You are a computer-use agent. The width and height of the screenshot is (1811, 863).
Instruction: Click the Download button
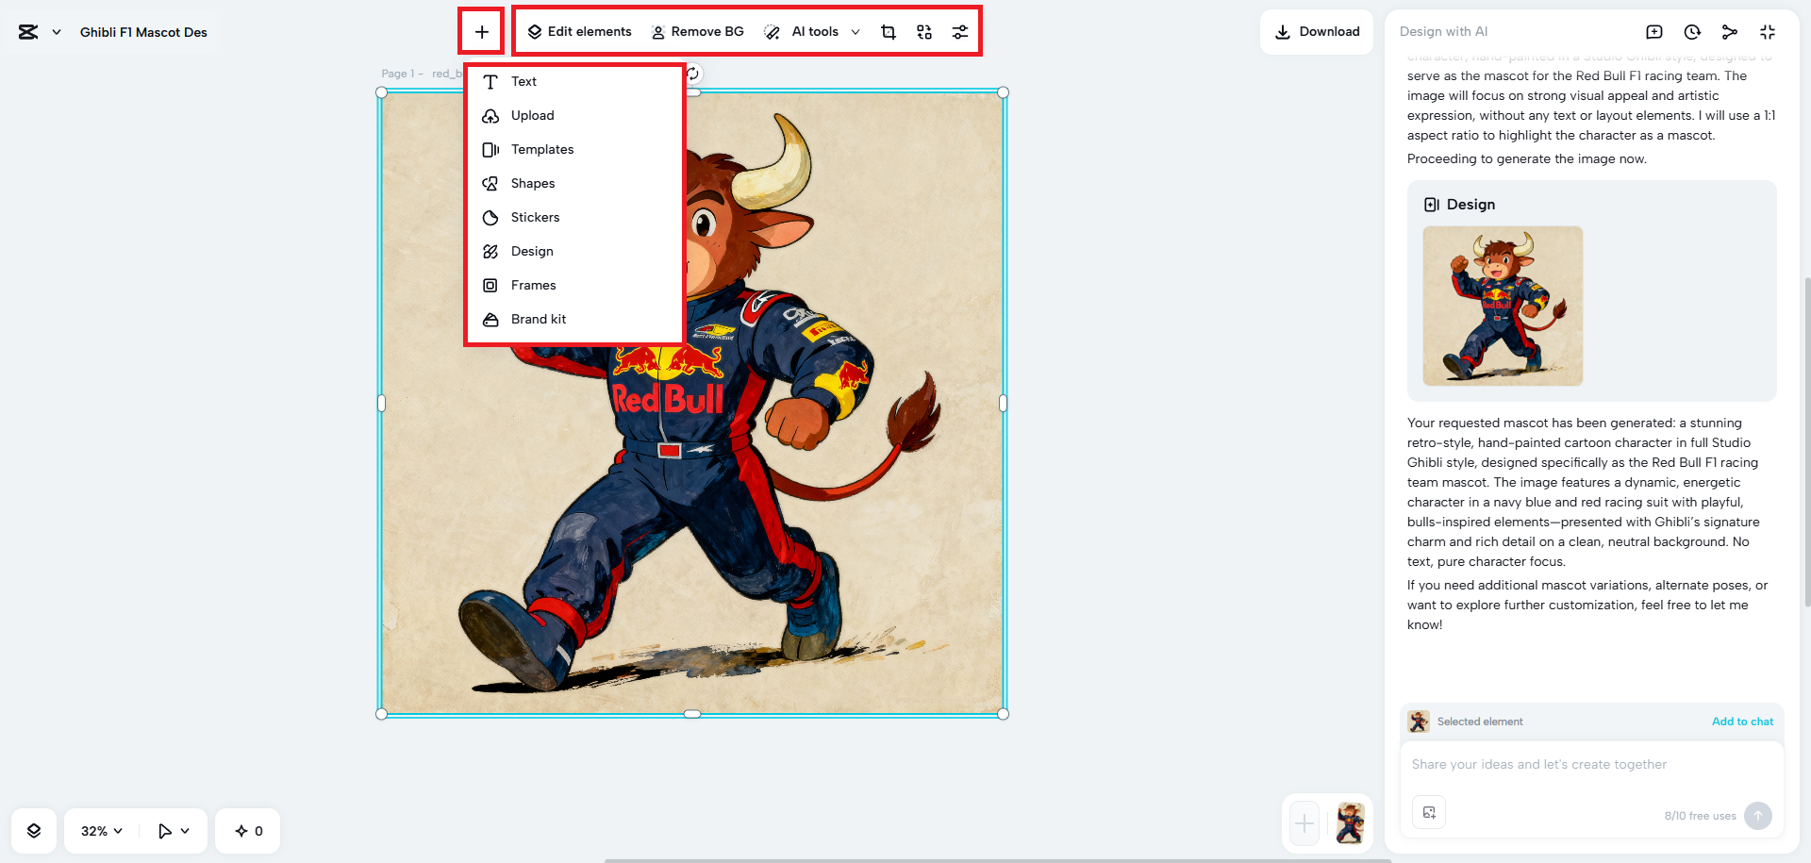tap(1317, 31)
